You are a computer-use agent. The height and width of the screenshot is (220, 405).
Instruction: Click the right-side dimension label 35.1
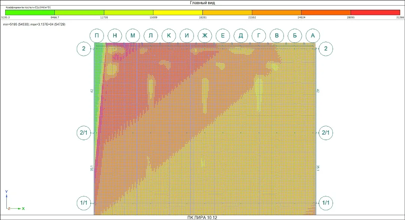[x=318, y=168]
